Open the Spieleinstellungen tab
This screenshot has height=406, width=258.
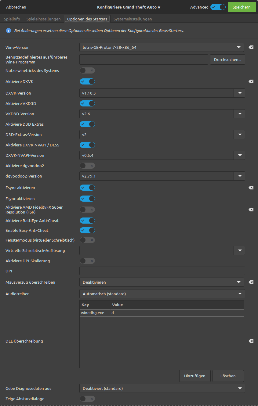click(43, 19)
